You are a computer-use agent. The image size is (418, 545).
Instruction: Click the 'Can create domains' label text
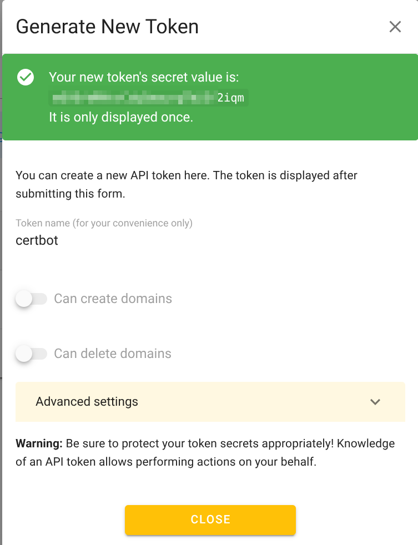[x=113, y=299]
